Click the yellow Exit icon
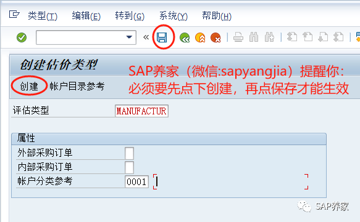Viewport: 360px width, 222px height. tap(200, 38)
